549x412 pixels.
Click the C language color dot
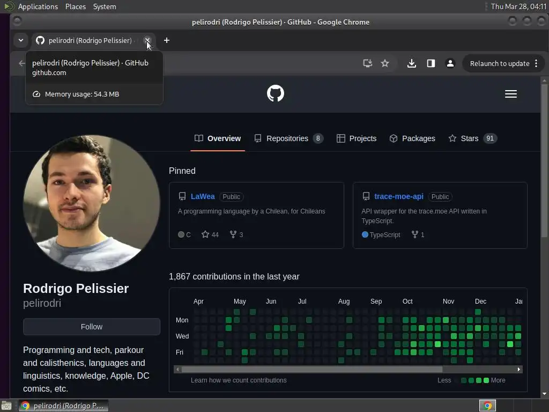coord(181,235)
